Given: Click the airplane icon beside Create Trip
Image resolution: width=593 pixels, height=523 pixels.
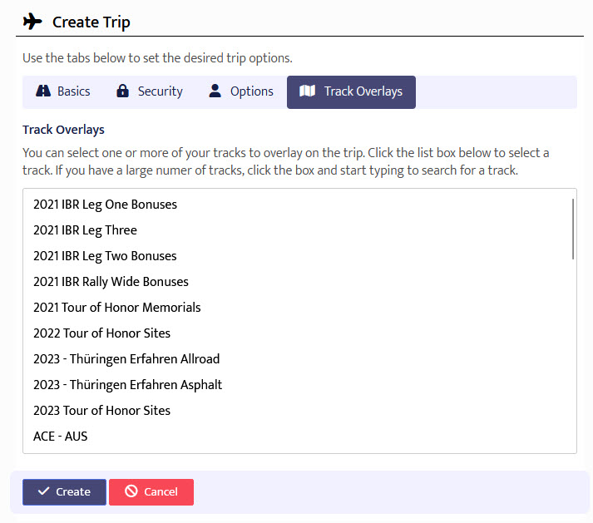Looking at the screenshot, I should pyautogui.click(x=32, y=22).
